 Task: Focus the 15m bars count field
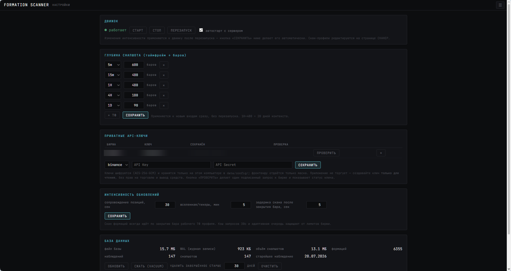(x=134, y=75)
